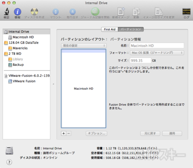The height and width of the screenshot is (168, 193).
Task: Click the Fusion Drive partition warning text
Action: point(147,106)
